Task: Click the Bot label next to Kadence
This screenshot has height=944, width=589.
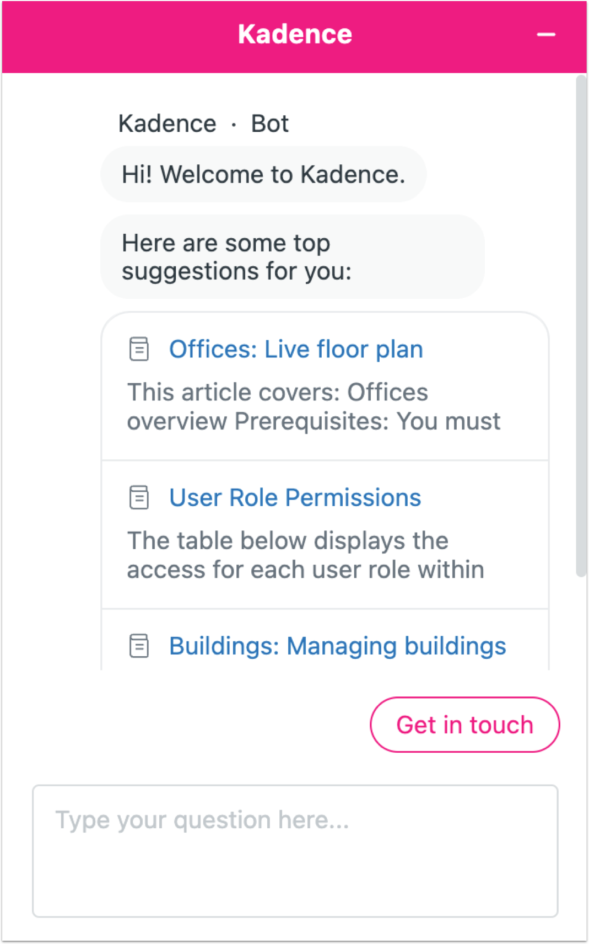Action: (x=270, y=124)
